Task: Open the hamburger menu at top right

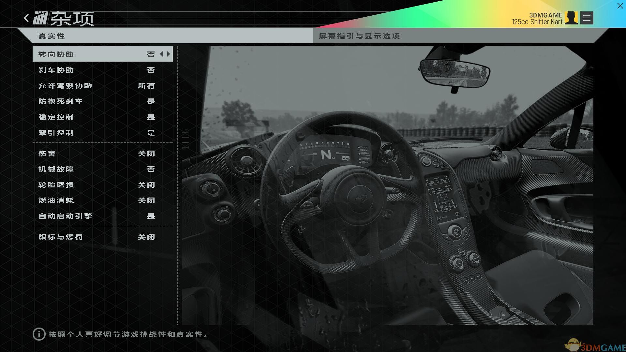Action: click(x=587, y=18)
